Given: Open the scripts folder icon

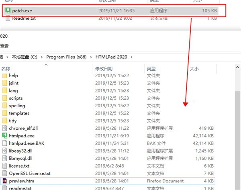Looking at the screenshot, I should tap(5, 98).
